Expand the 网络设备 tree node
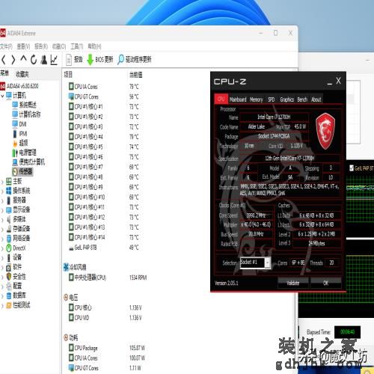 point(2,239)
